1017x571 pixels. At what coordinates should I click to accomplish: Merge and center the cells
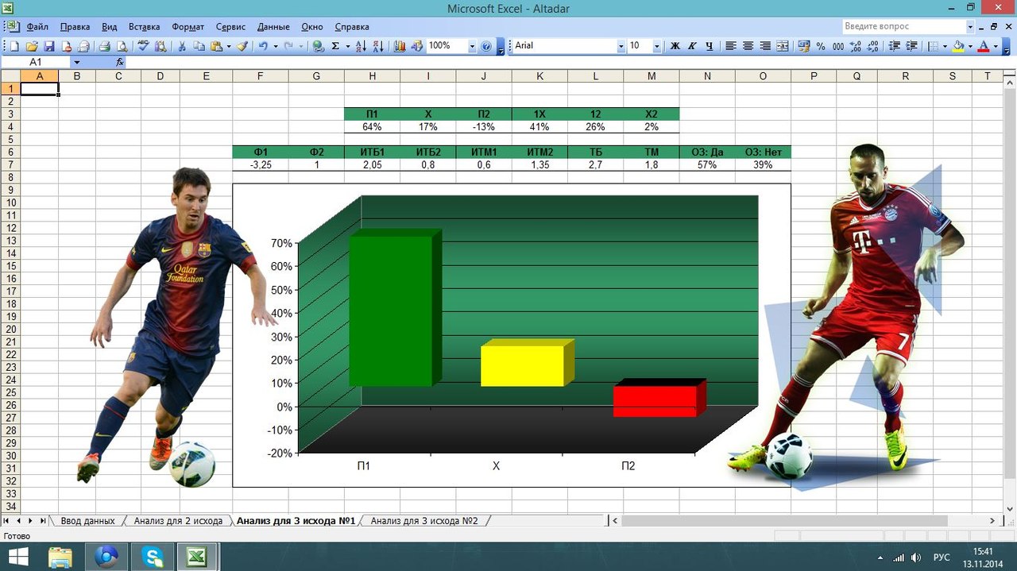point(783,46)
